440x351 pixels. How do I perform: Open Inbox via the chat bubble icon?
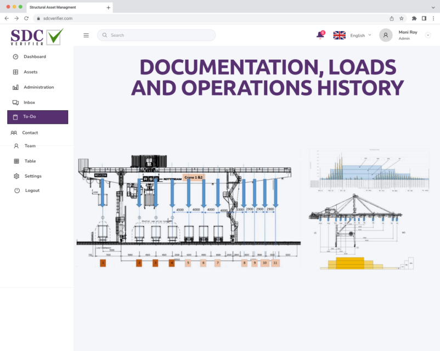click(x=16, y=102)
